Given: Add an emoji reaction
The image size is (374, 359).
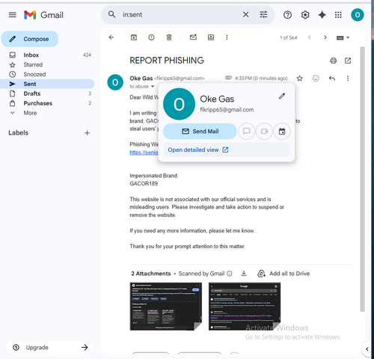Looking at the screenshot, I should click(x=316, y=79).
